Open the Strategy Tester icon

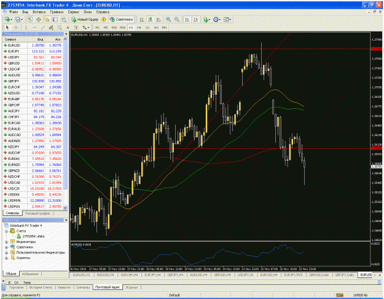tap(64, 20)
